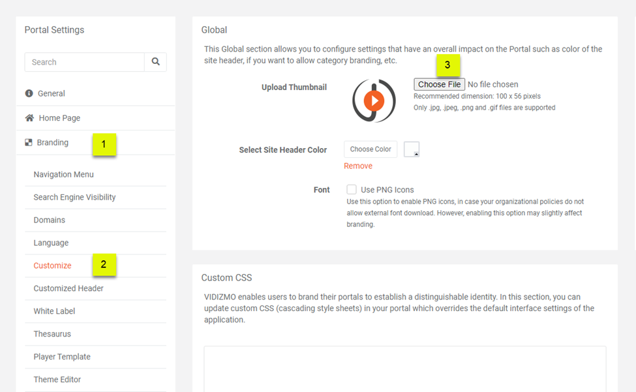Focus the Portal Settings search field

(x=85, y=62)
